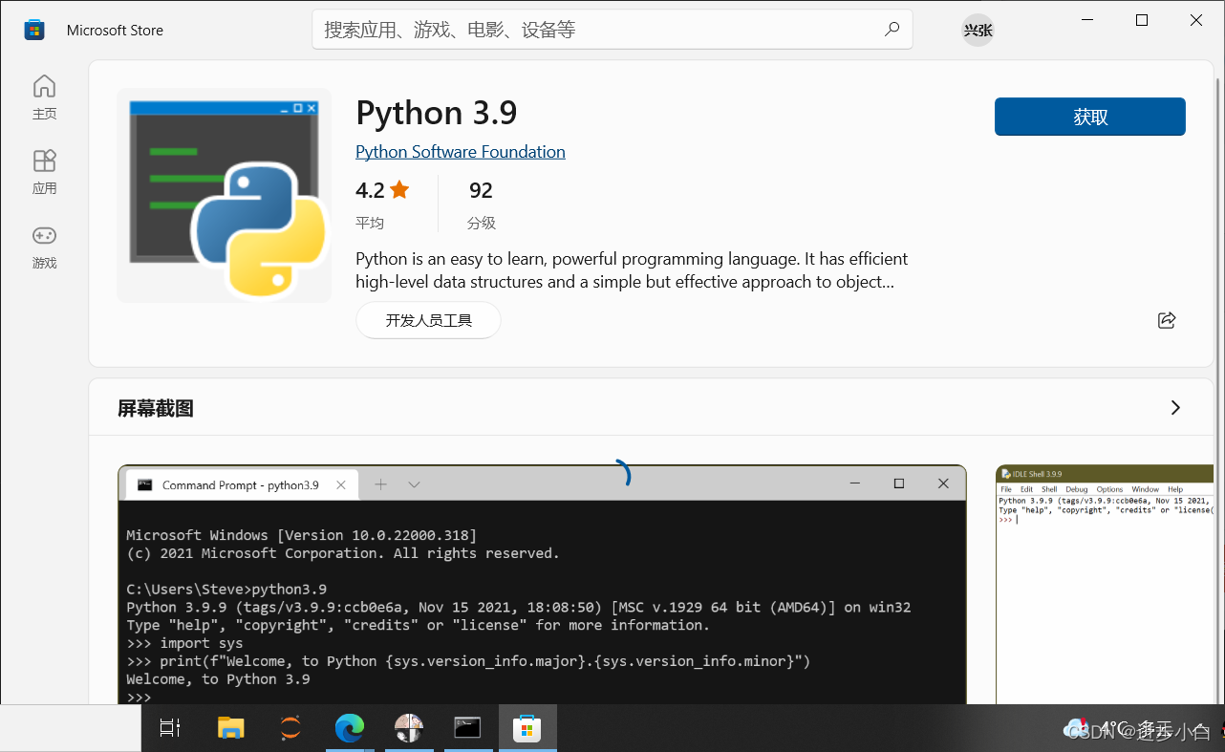Click the Python description text paragraph

[x=632, y=270]
